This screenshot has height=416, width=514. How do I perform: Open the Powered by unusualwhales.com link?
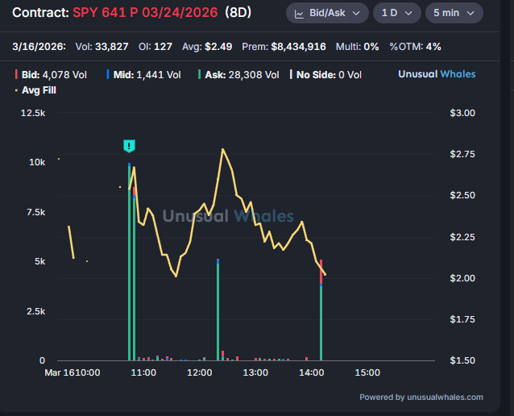pyautogui.click(x=421, y=397)
